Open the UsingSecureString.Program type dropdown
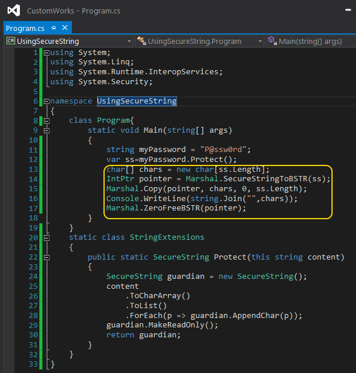Viewport: 356px width, 373px height. tap(199, 41)
